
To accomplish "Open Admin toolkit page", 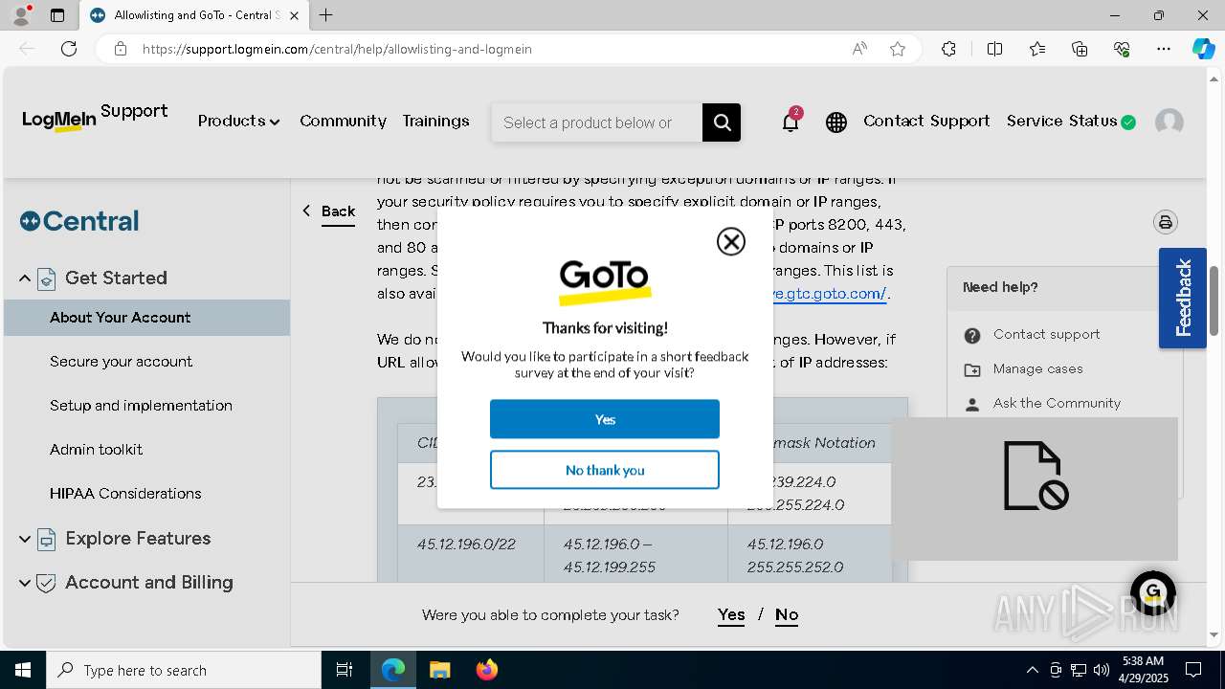I will click(x=96, y=450).
